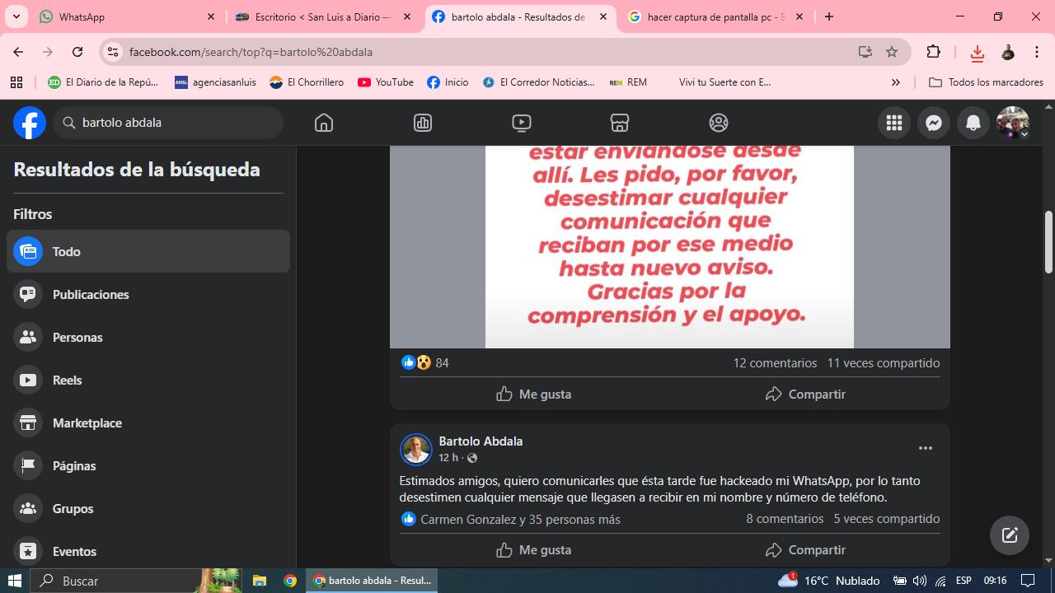Image resolution: width=1055 pixels, height=593 pixels.
Task: Open options menu on Bartolo Abdala post
Action: coord(925,448)
